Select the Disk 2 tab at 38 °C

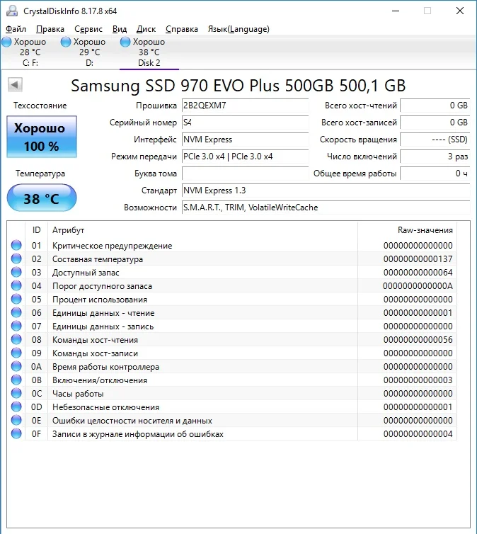(x=149, y=52)
